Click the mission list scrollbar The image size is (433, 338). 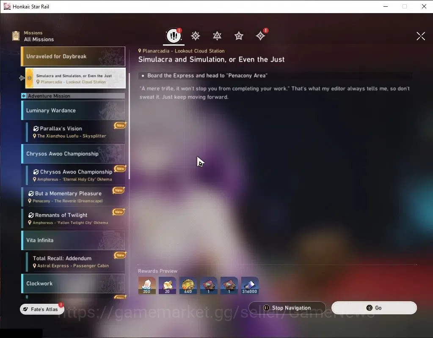coord(129,126)
